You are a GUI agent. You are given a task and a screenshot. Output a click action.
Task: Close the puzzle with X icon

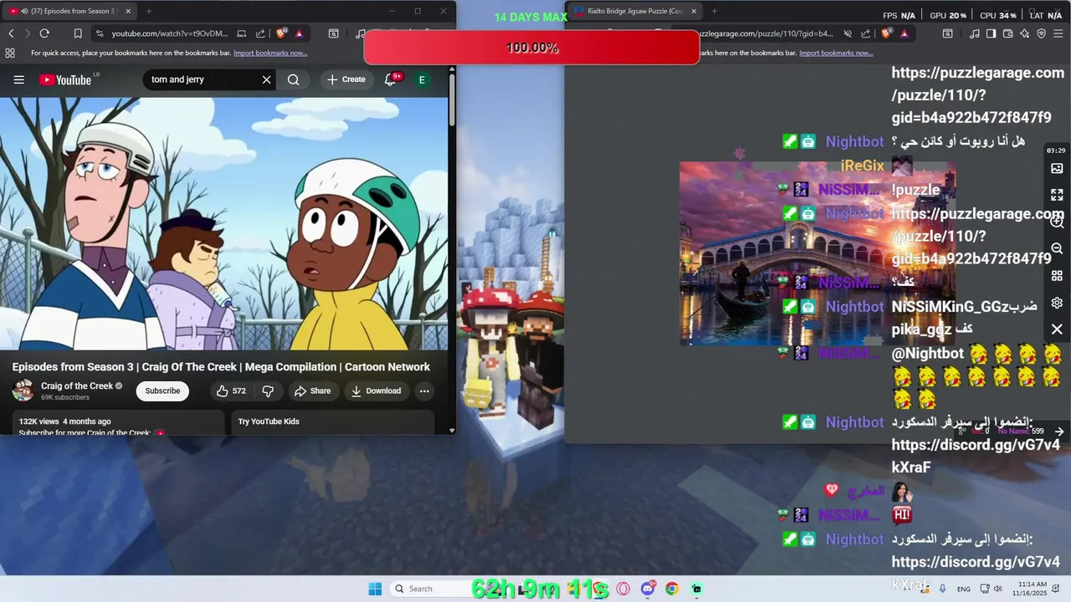coord(1057,329)
